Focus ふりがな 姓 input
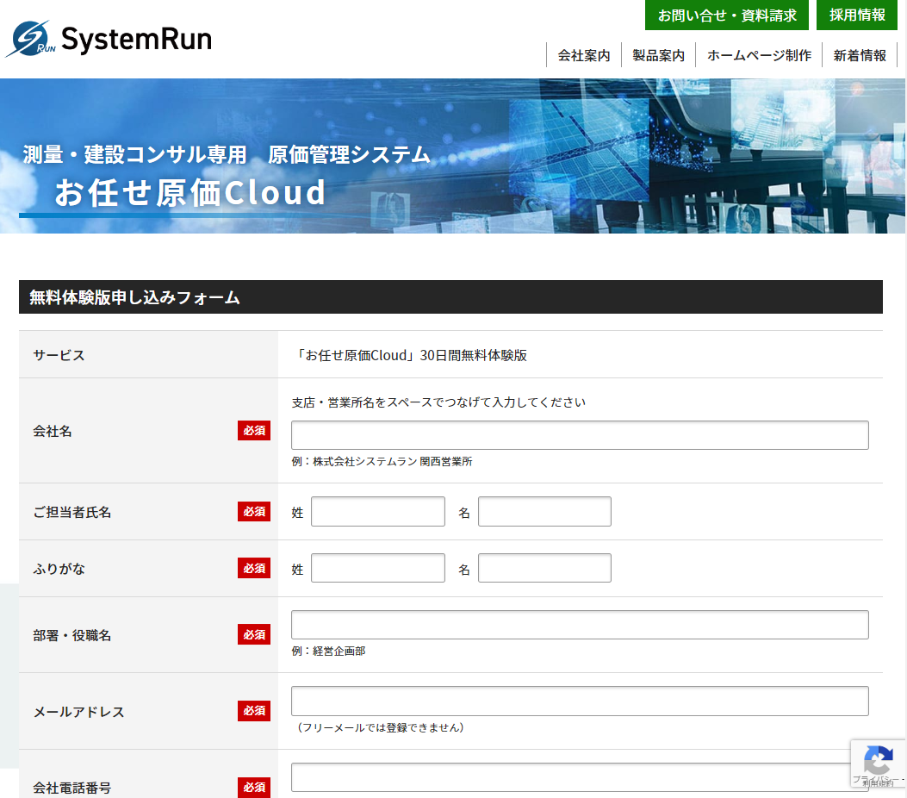 (x=378, y=568)
